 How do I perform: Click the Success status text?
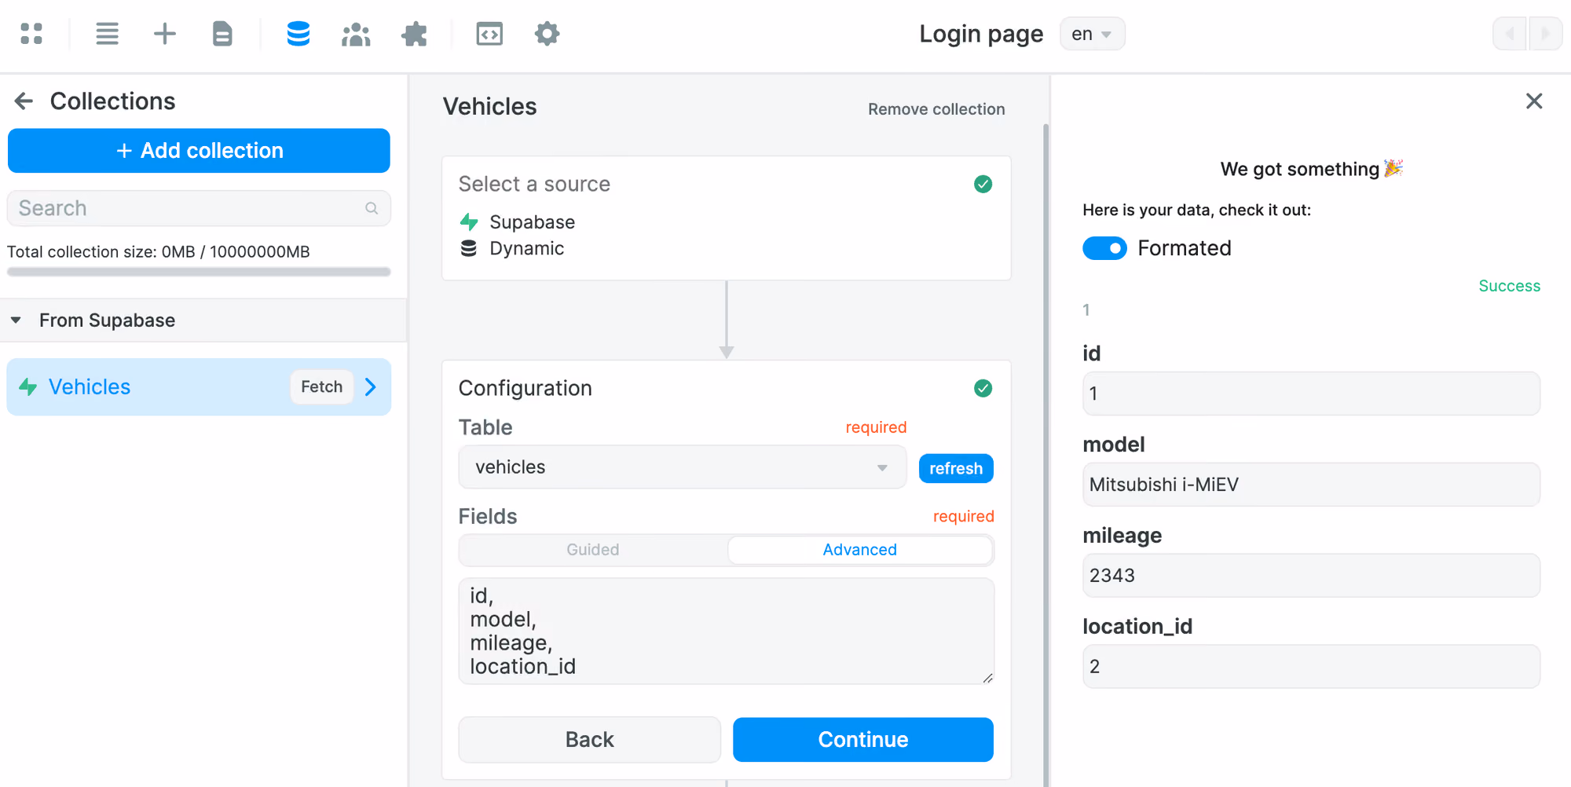(x=1509, y=286)
